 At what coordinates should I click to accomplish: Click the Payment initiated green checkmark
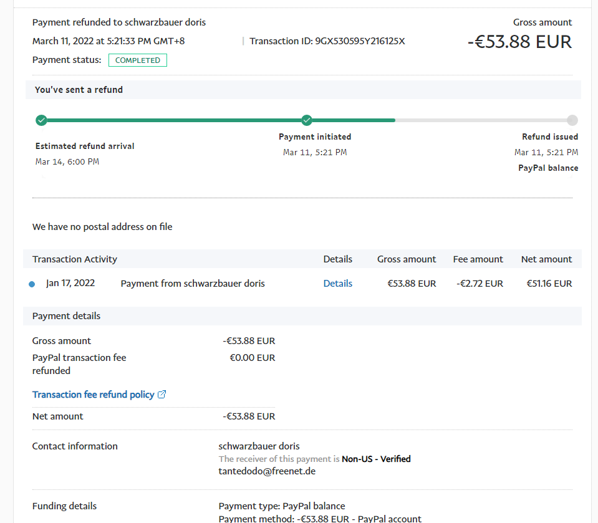tap(307, 120)
